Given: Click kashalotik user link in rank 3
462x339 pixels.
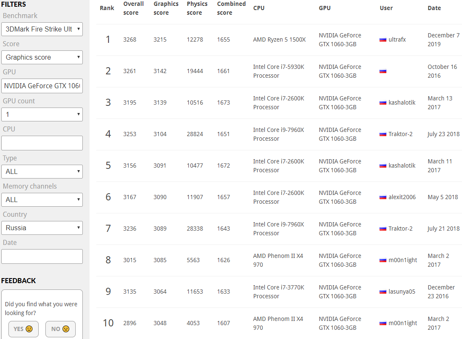Looking at the screenshot, I should (x=401, y=103).
